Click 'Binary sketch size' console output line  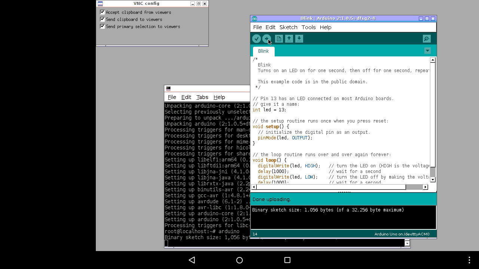(328, 210)
